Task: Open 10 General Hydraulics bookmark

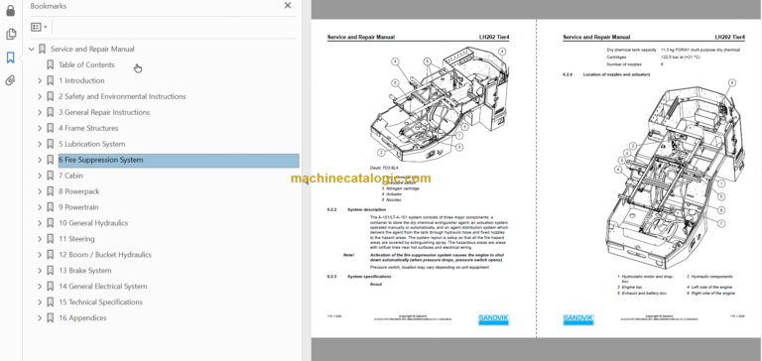Action: (93, 223)
